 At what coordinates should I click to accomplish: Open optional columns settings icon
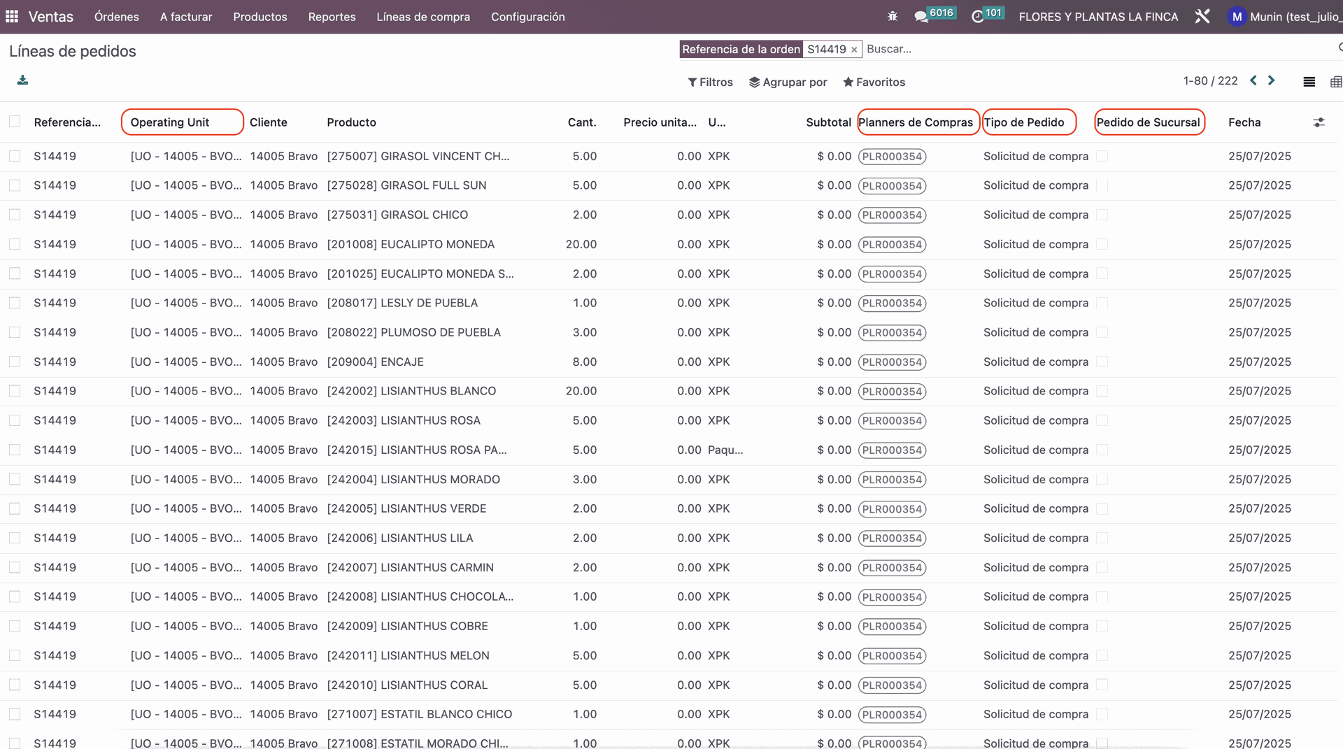pos(1319,122)
